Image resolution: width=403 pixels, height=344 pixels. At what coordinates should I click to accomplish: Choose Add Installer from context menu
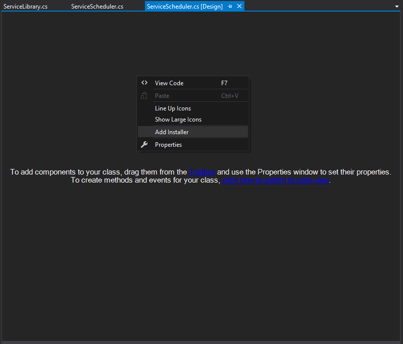pos(193,132)
